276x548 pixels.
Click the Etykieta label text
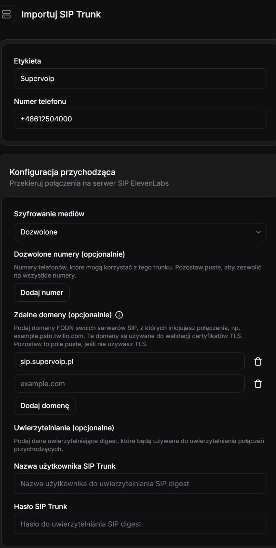coord(27,61)
